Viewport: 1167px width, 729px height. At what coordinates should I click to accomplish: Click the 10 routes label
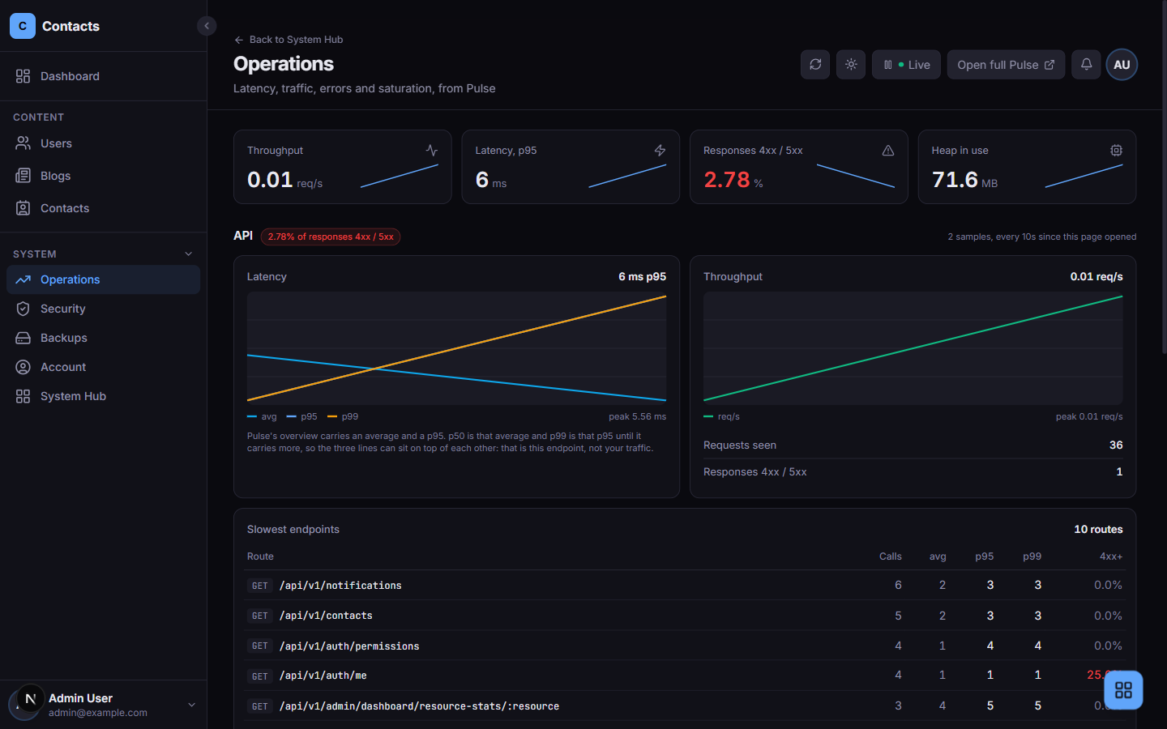pyautogui.click(x=1098, y=529)
